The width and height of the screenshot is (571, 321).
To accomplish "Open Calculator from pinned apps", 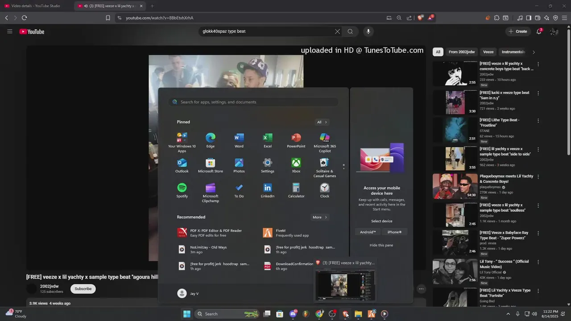I will [296, 190].
